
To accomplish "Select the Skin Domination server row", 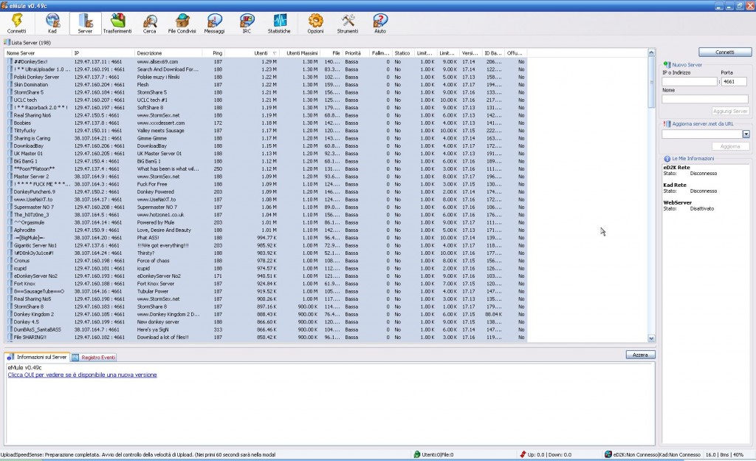I will (266, 85).
